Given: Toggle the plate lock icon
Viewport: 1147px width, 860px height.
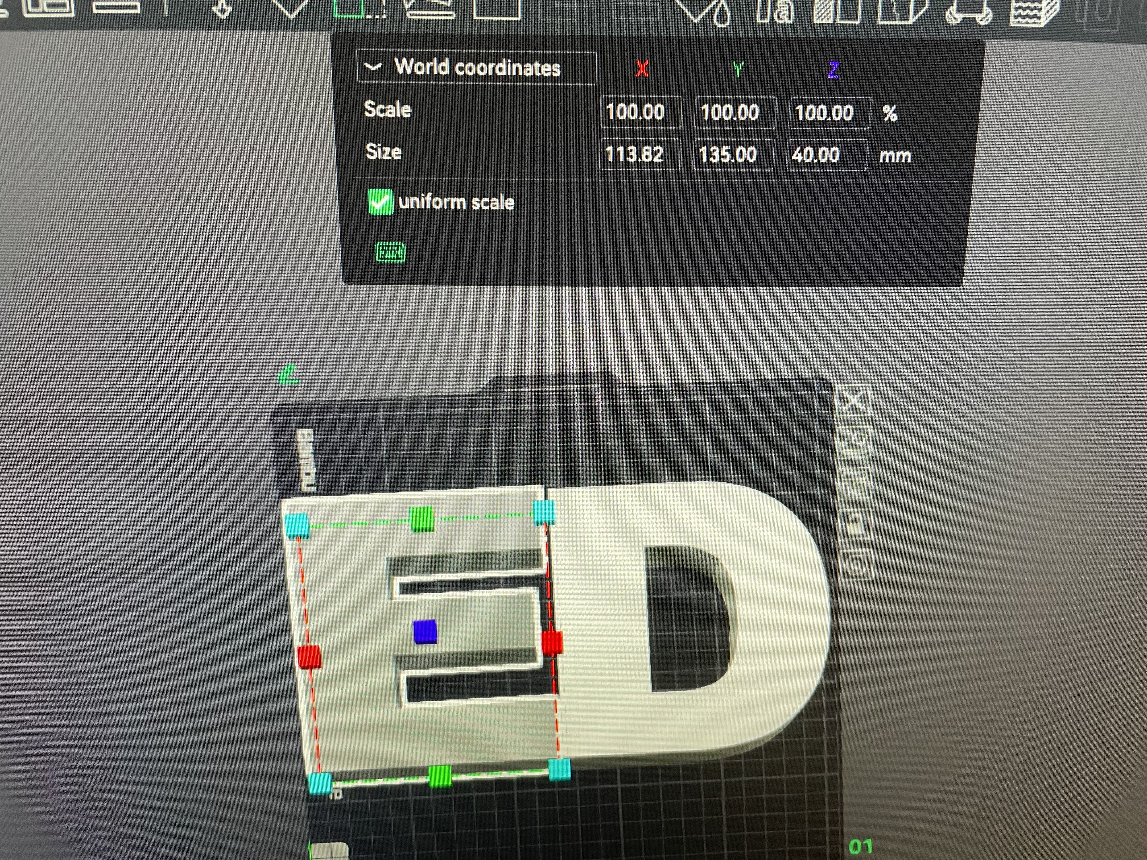Looking at the screenshot, I should point(855,524).
